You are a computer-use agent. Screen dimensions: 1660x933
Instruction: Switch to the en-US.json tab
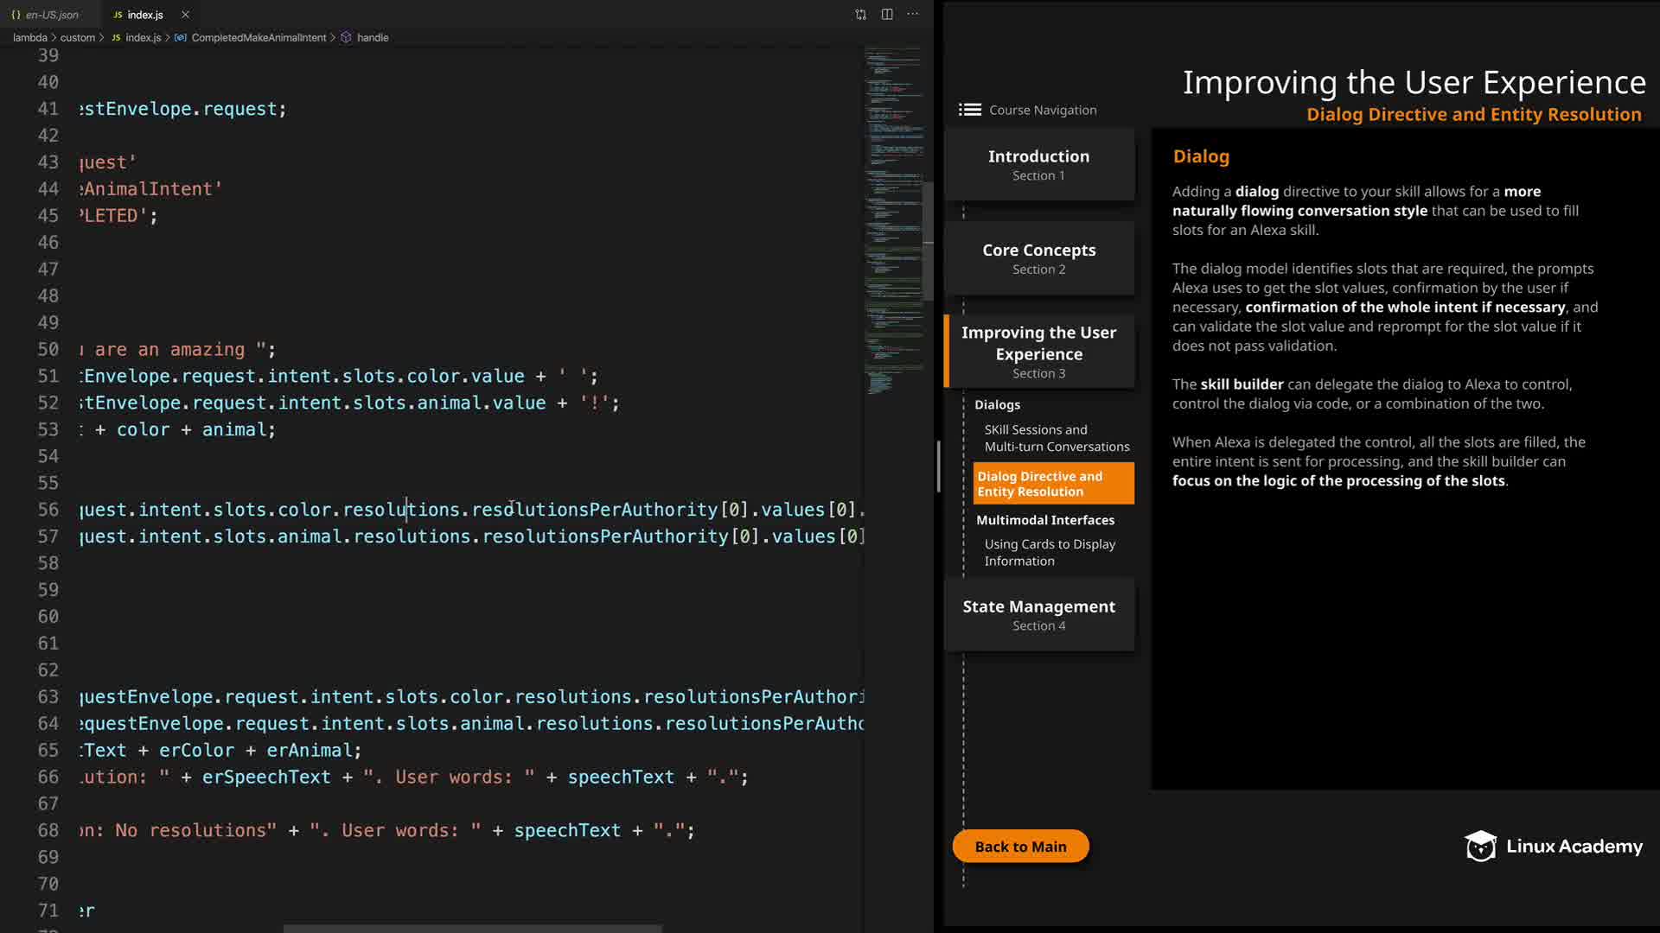click(x=52, y=15)
